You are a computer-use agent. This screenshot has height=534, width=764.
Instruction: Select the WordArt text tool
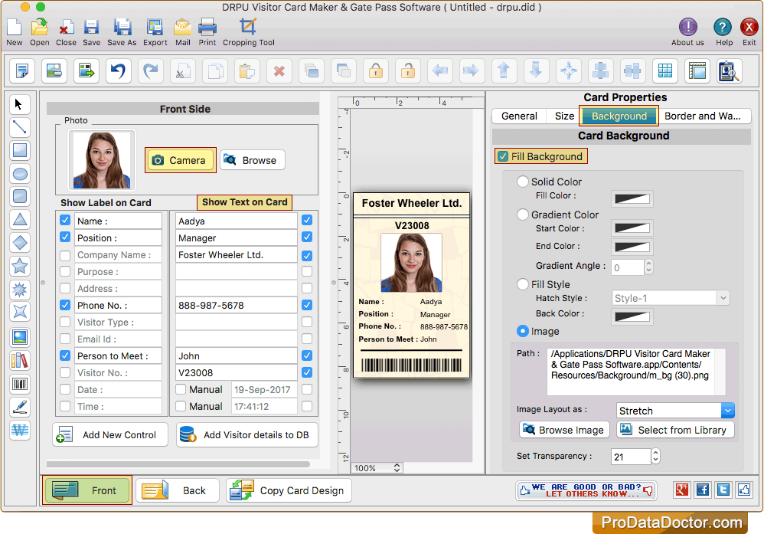pyautogui.click(x=19, y=430)
